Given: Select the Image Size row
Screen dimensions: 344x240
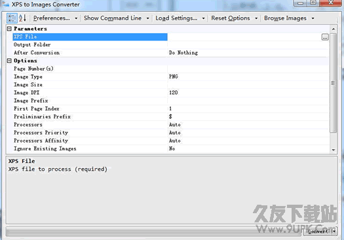Looking at the screenshot, I should pyautogui.click(x=171, y=85).
